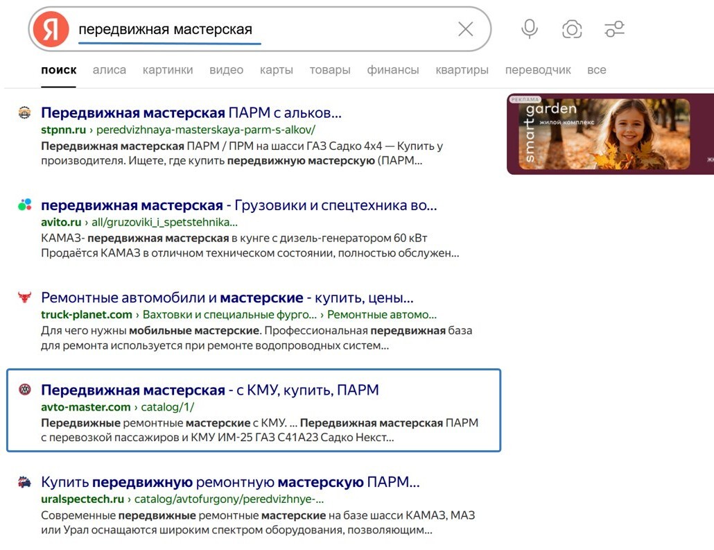Switch to the картинки tab

point(168,69)
